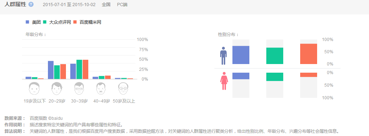Toggle the 美团 legend series
The image size is (369, 136).
[x=33, y=22]
